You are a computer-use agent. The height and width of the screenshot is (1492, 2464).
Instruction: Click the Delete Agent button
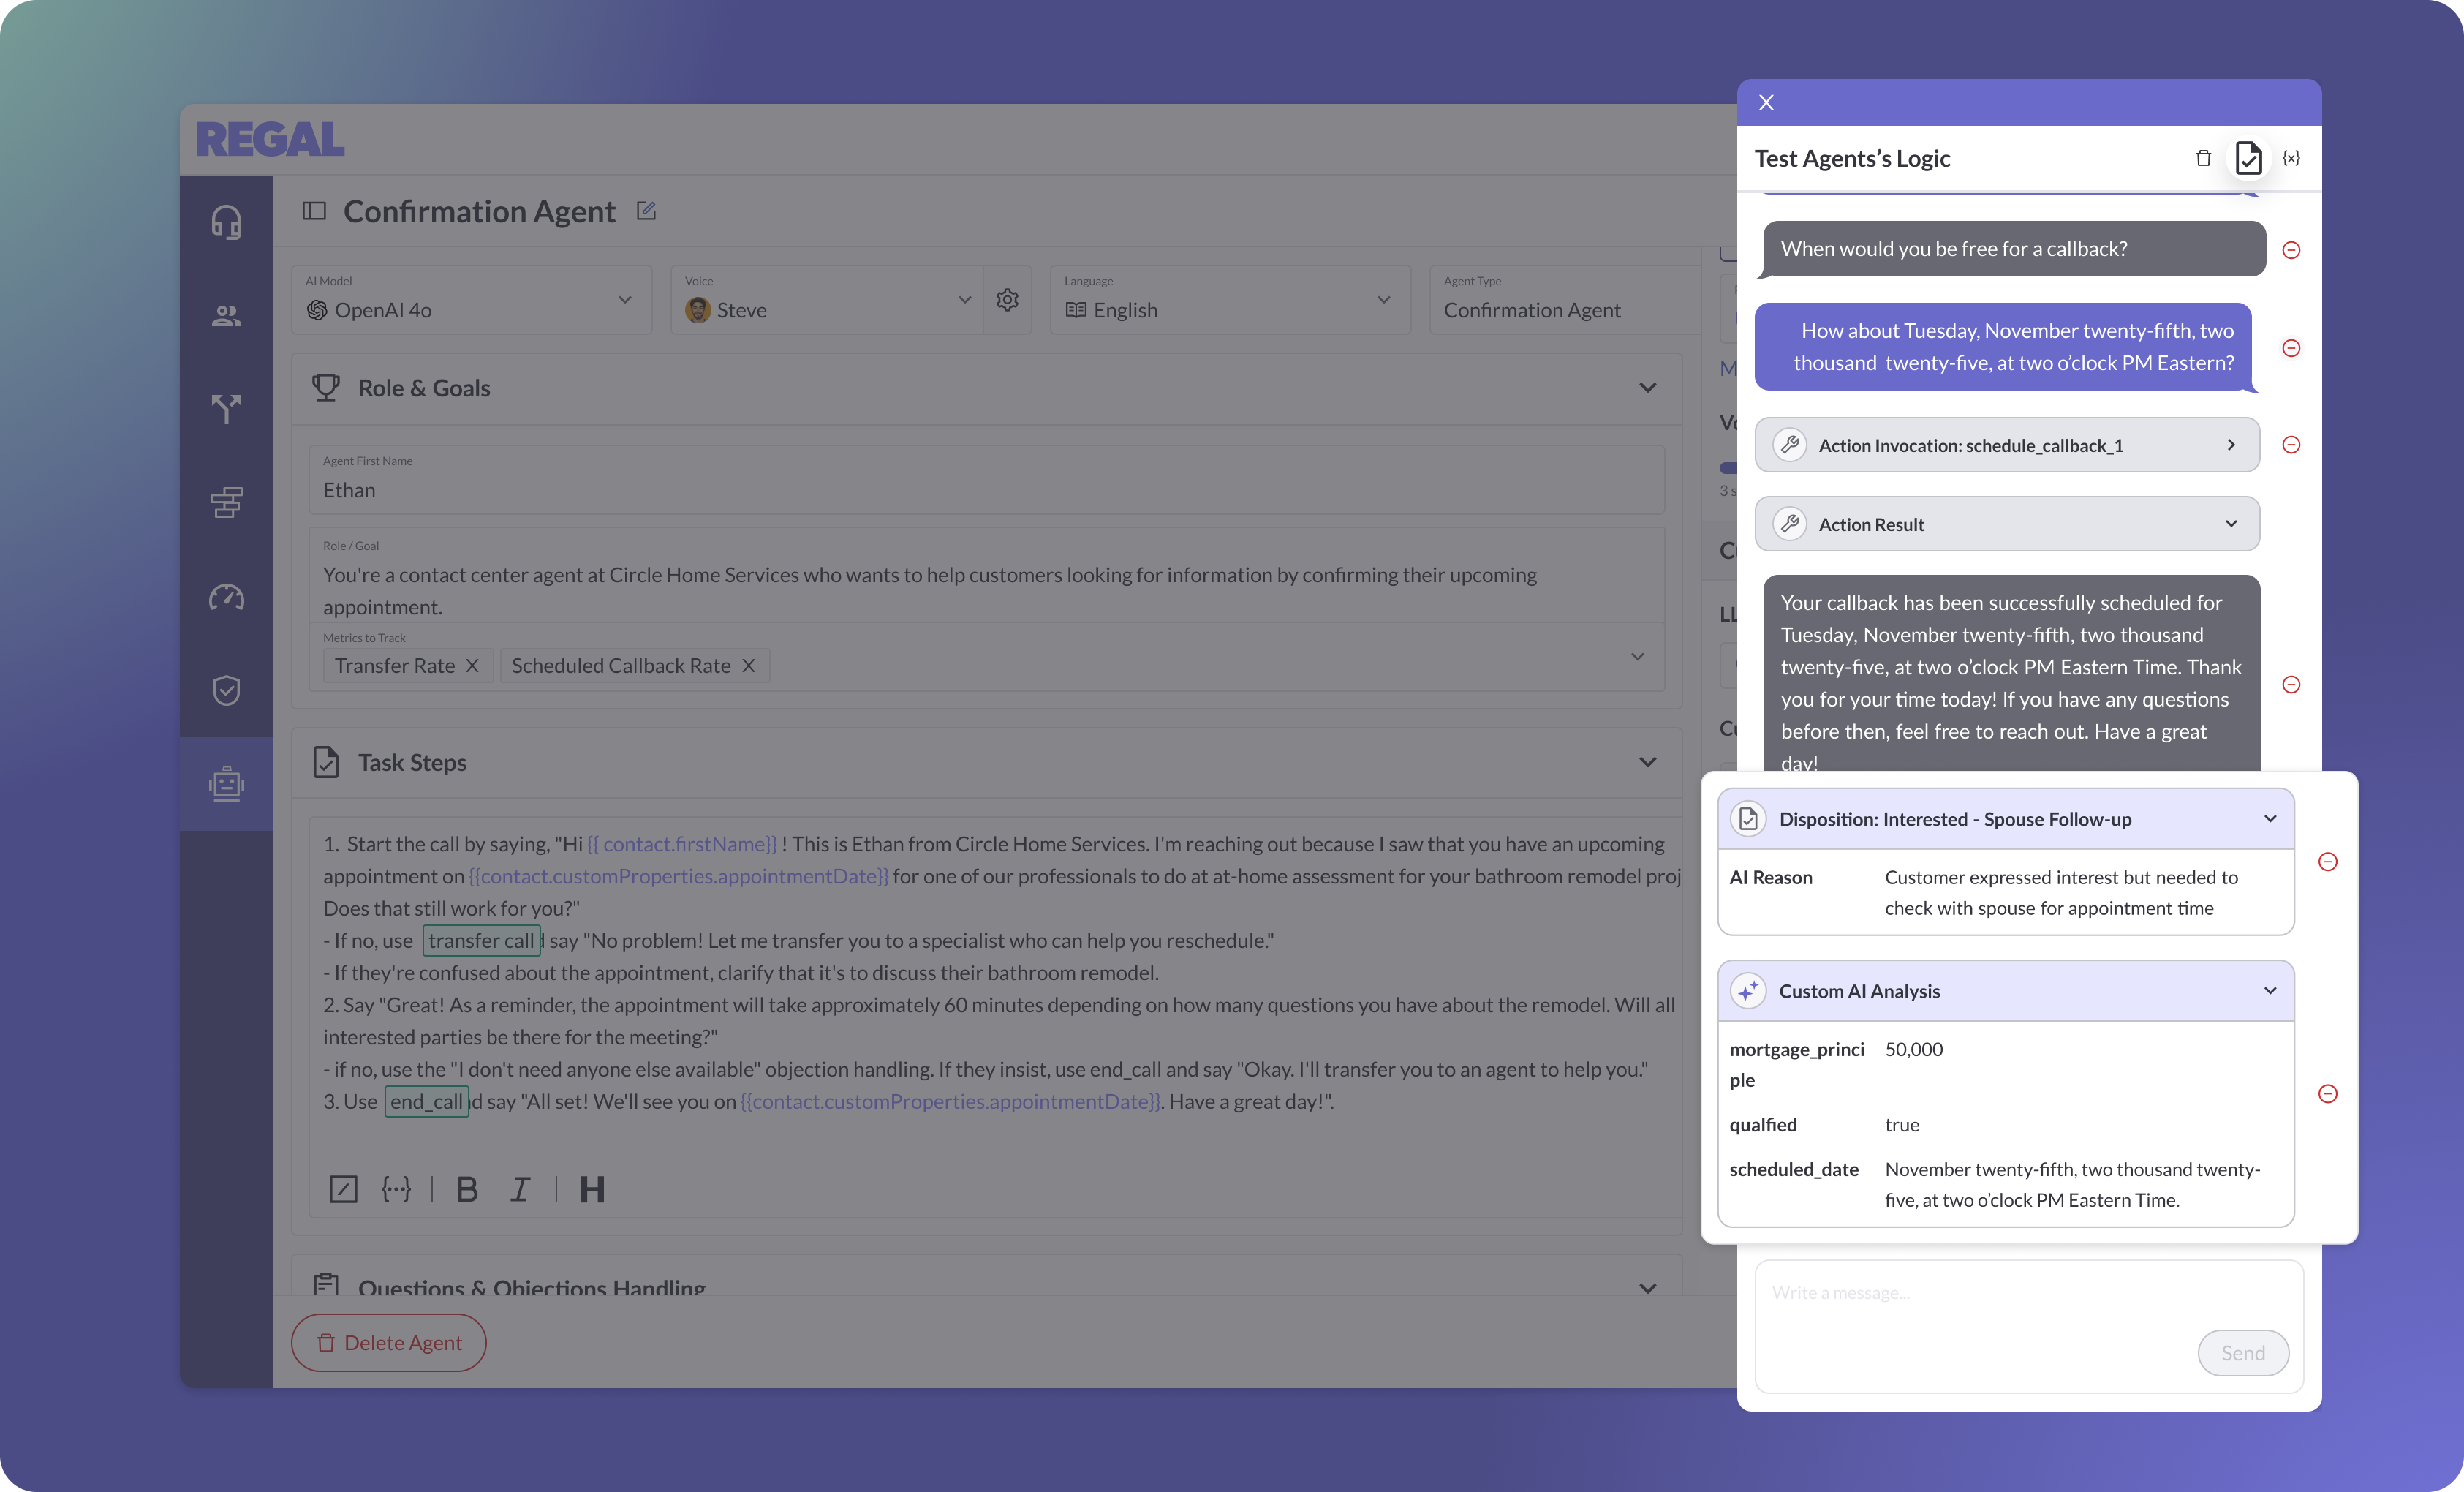pos(388,1343)
